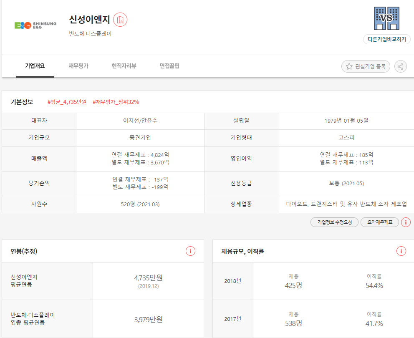Image resolution: width=414 pixels, height=338 pixels.
Task: Click 별도 재무제표 : 3,670억 sales value
Action: (140, 162)
